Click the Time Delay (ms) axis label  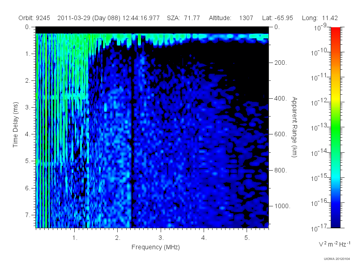[x=15, y=125]
